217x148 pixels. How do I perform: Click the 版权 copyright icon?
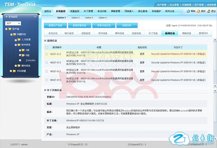tap(198, 11)
